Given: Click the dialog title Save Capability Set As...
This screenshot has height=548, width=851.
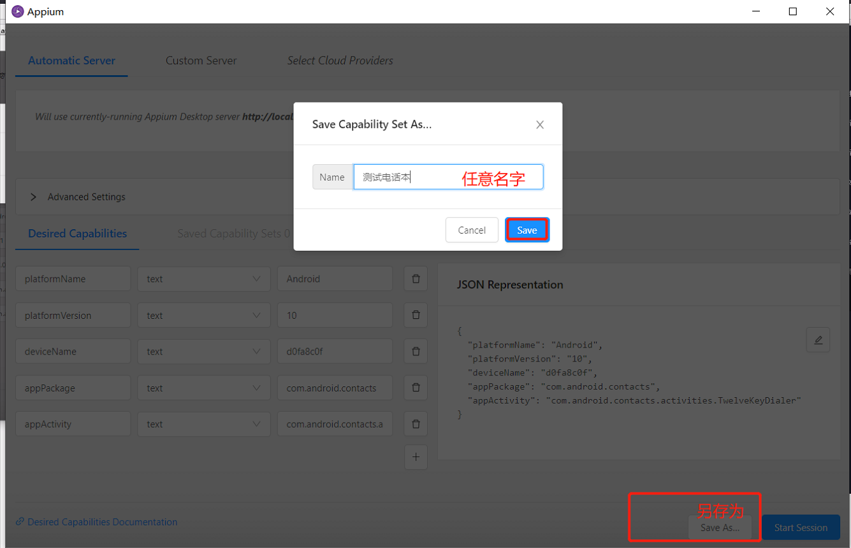Looking at the screenshot, I should coord(372,125).
